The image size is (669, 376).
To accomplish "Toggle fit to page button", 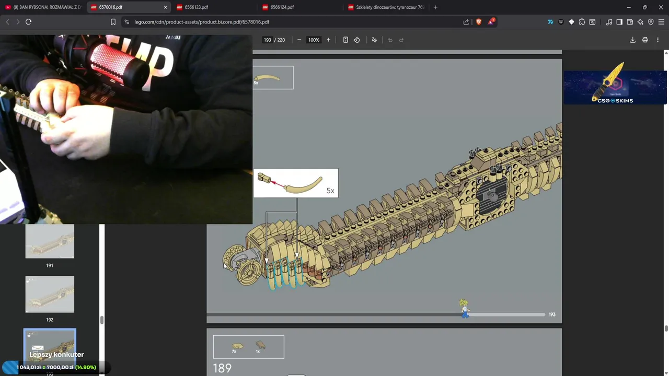I will click(345, 40).
